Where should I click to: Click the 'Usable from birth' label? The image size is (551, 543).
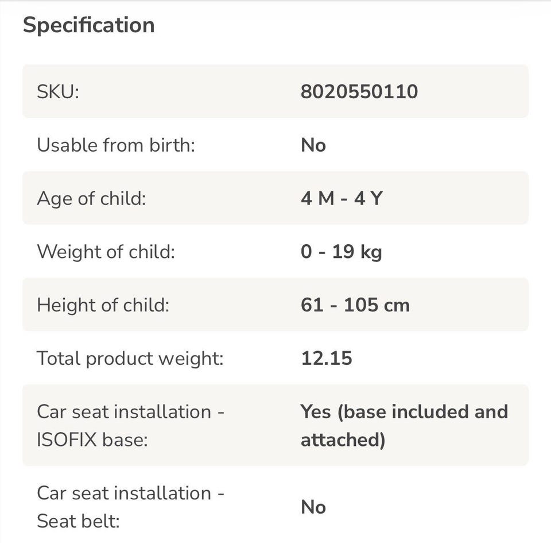(x=116, y=145)
